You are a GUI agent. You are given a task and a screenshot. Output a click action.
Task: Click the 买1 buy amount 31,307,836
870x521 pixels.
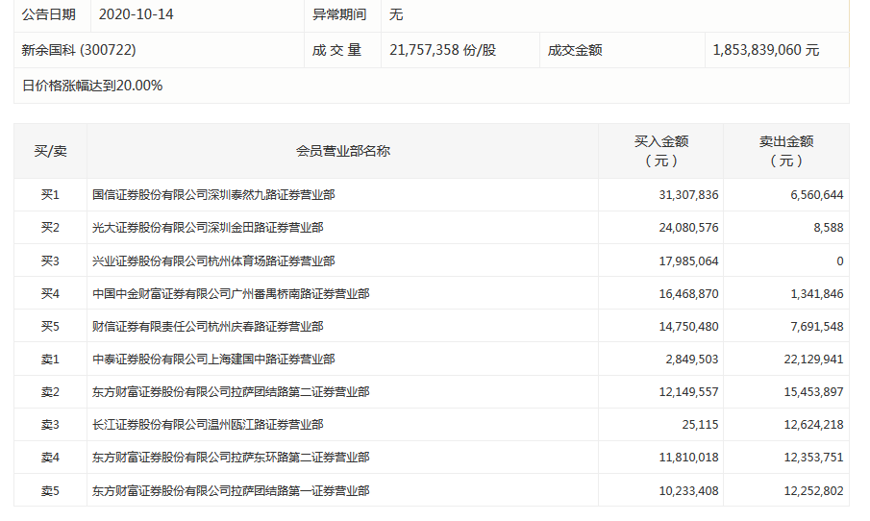(688, 195)
